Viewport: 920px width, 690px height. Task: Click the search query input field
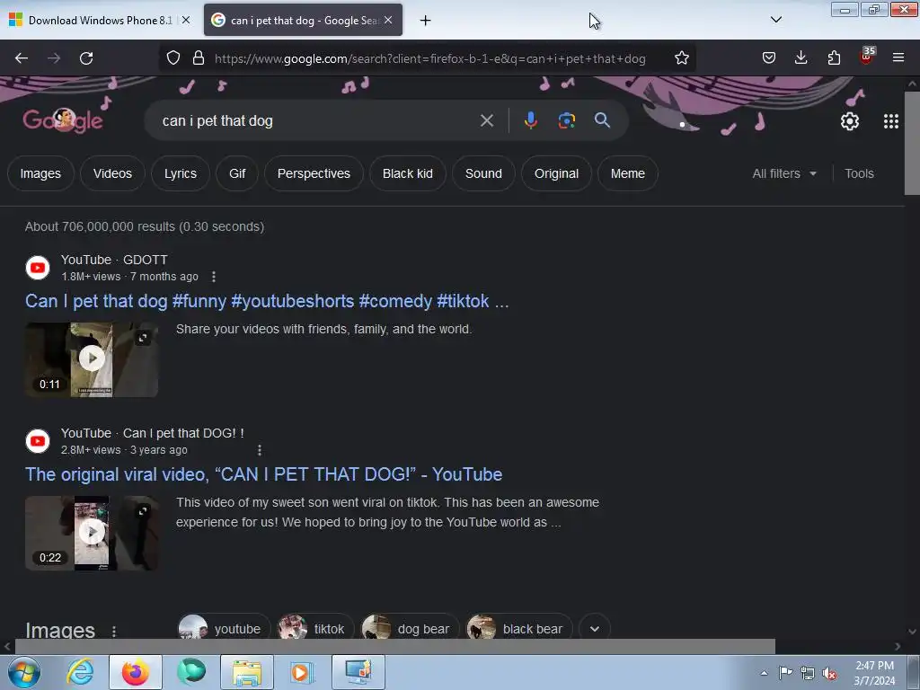[x=317, y=121]
